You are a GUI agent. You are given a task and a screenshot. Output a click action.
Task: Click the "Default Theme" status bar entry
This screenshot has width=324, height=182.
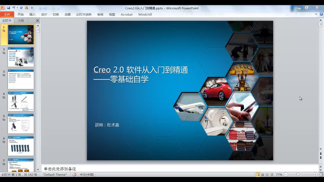click(x=55, y=175)
